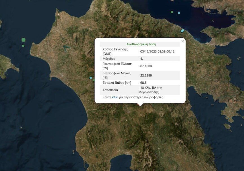244x171 pixels.
Task: Open the κλικ link for more information
Action: (115, 97)
